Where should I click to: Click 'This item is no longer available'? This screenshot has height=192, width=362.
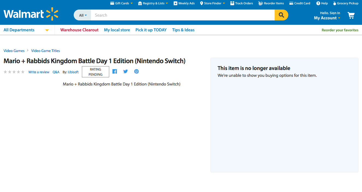(254, 68)
